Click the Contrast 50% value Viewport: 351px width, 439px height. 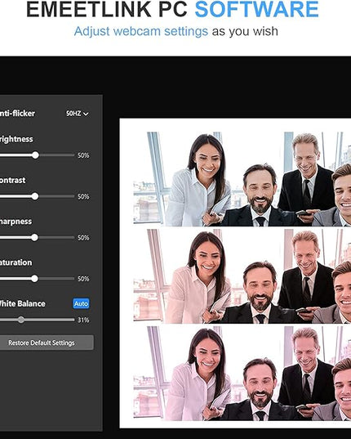coord(83,196)
